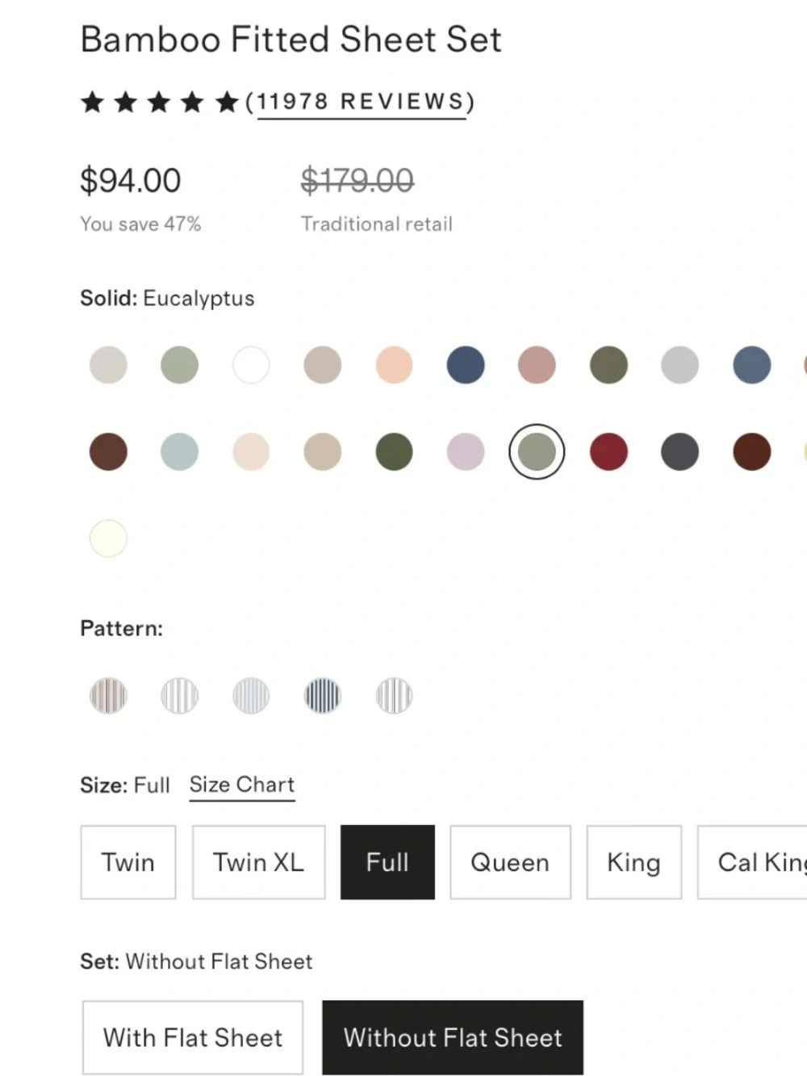Pick the peach color swatch

coord(394,365)
